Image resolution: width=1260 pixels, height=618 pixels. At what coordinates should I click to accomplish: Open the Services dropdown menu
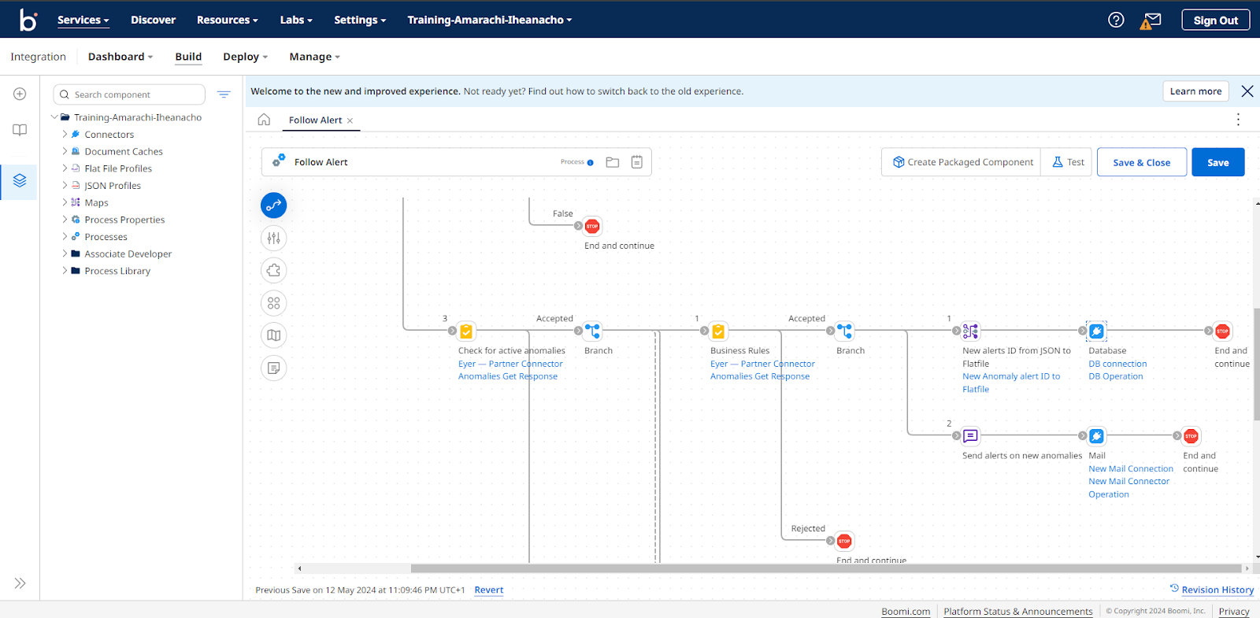[x=83, y=20]
